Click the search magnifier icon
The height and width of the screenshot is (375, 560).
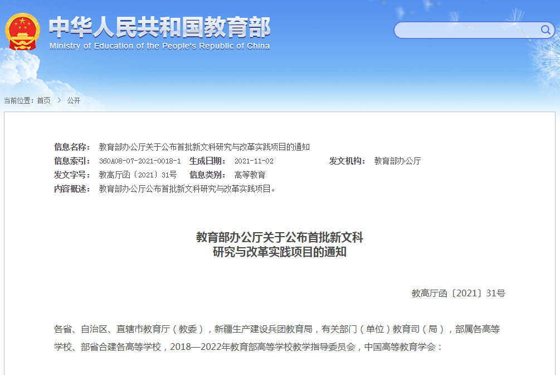coord(546,30)
